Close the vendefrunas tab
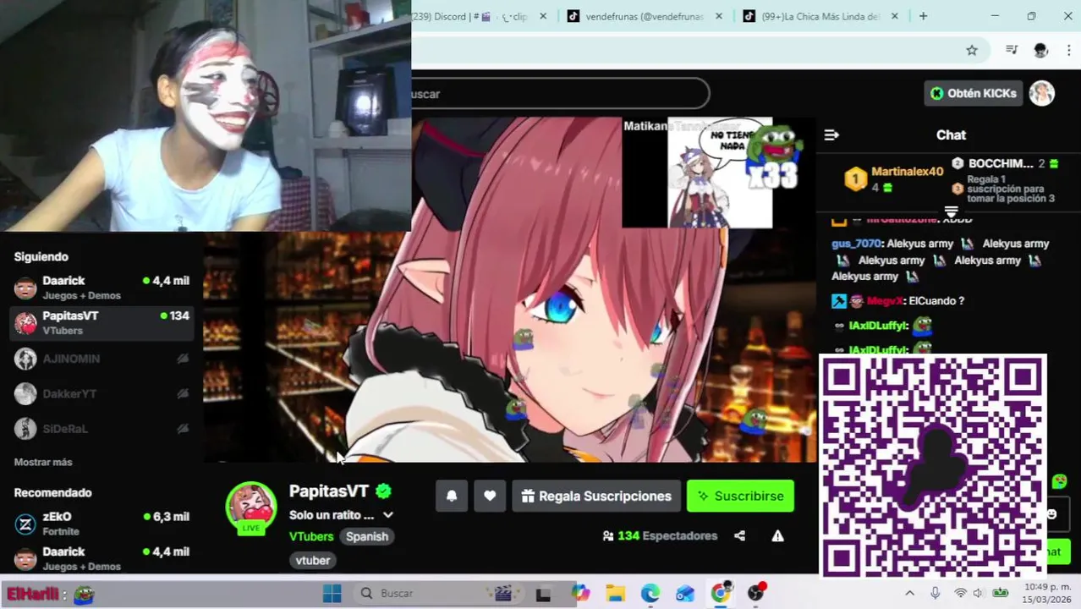Image resolution: width=1081 pixels, height=609 pixels. pos(719,16)
